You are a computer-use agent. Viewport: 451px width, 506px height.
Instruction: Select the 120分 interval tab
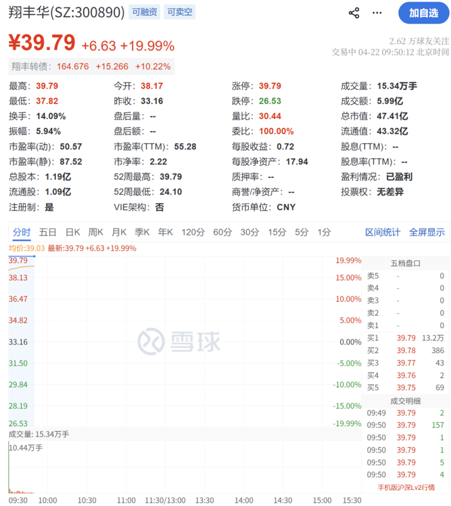point(193,232)
